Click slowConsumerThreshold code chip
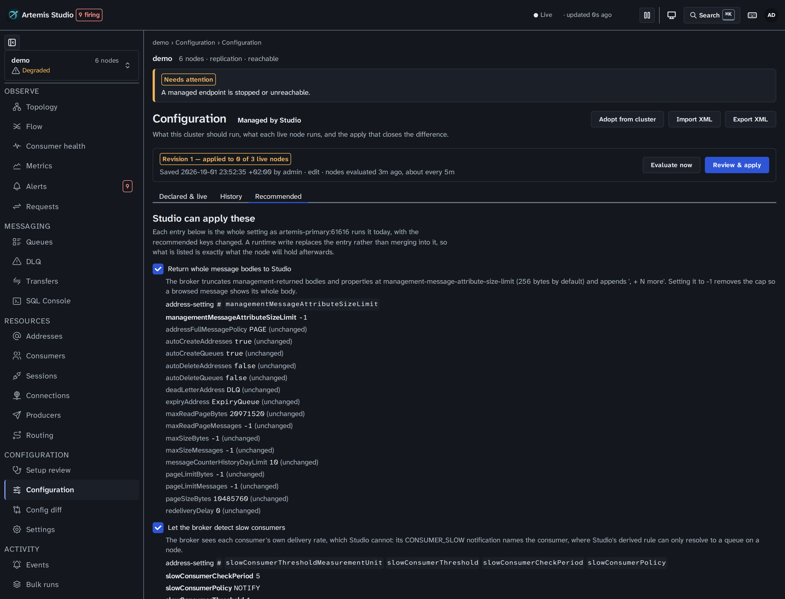The image size is (785, 599). tap(433, 563)
